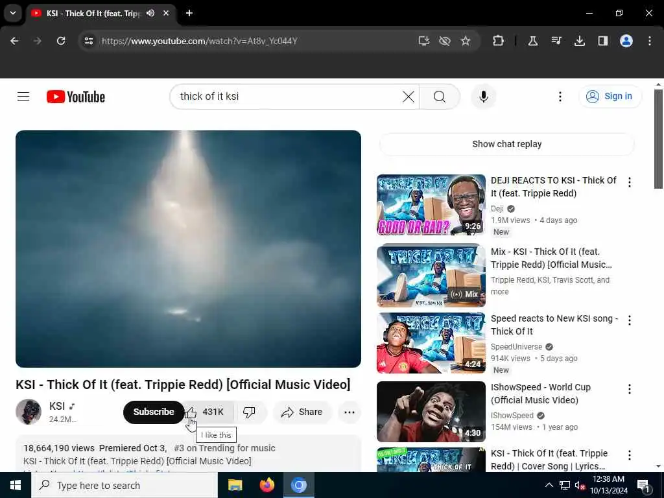
Task: Open site information icon in address bar
Action: click(88, 41)
